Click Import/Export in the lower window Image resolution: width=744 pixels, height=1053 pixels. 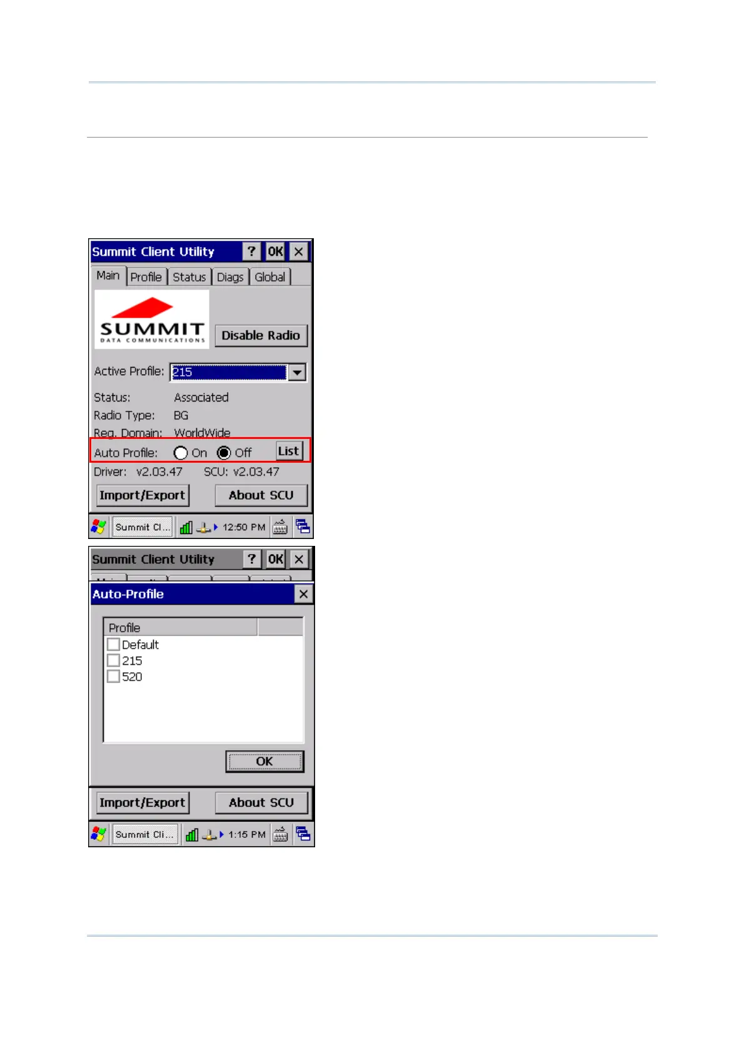pyautogui.click(x=143, y=803)
